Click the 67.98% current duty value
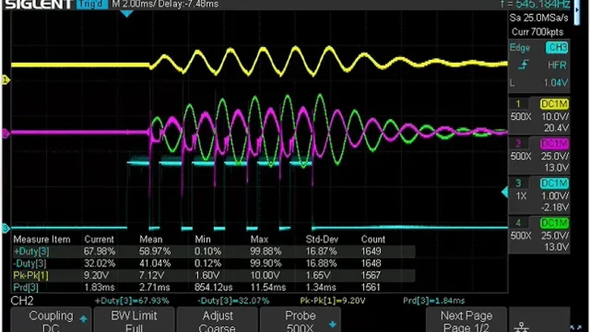The height and width of the screenshot is (332, 590). (x=99, y=251)
